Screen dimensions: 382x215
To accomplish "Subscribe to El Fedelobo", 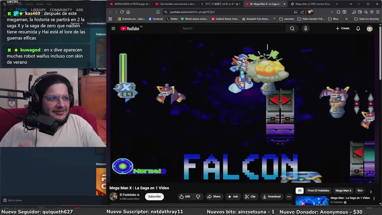I will click(x=154, y=196).
